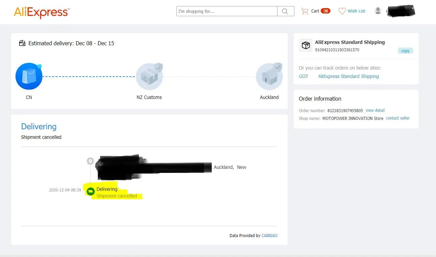Select order number 8121831907455805
This screenshot has height=257, width=436.
point(345,111)
